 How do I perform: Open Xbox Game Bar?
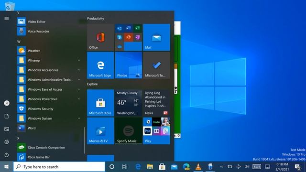[x=49, y=157]
